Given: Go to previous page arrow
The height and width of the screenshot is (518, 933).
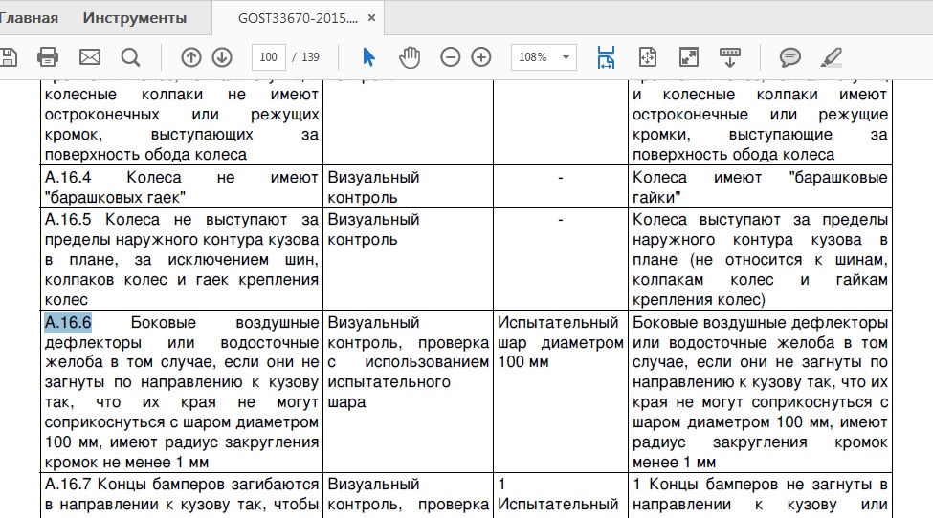Looking at the screenshot, I should click(x=191, y=57).
